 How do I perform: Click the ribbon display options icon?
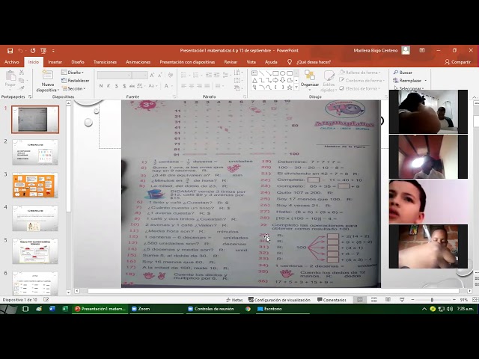(x=422, y=50)
